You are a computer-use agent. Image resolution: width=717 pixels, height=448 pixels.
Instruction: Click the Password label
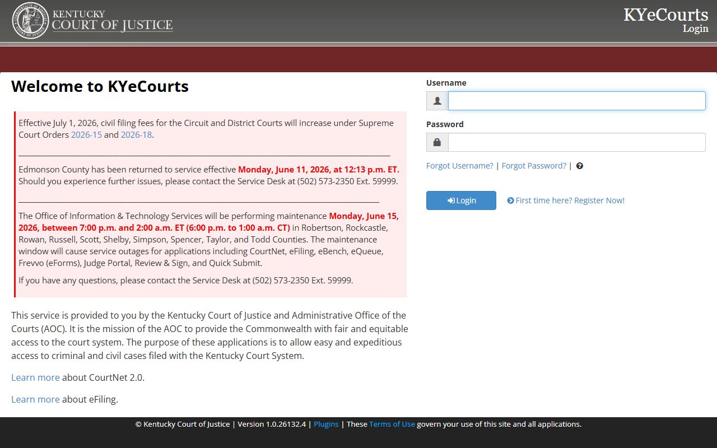coord(445,124)
